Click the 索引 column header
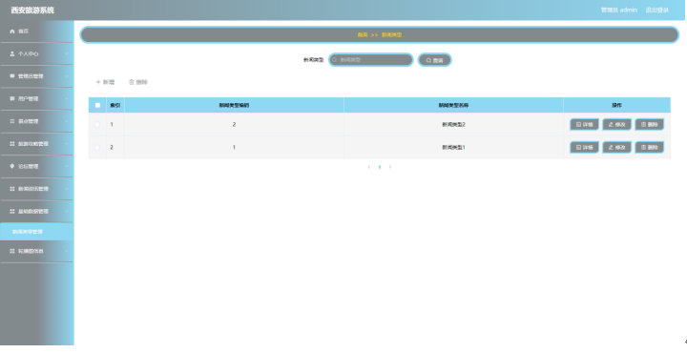This screenshot has width=687, height=353. click(115, 105)
